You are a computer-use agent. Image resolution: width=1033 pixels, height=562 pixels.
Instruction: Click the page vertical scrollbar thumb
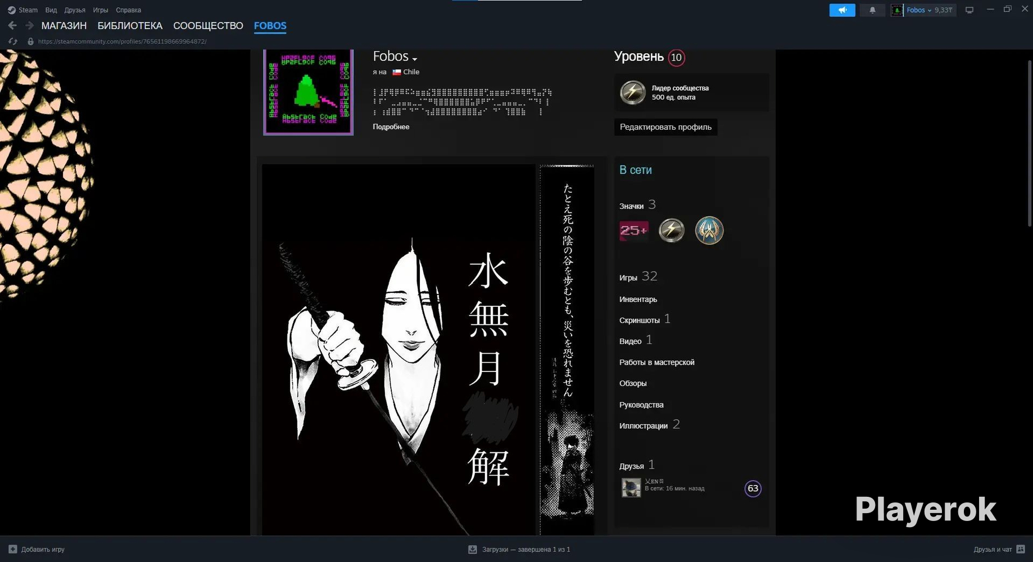(1029, 143)
